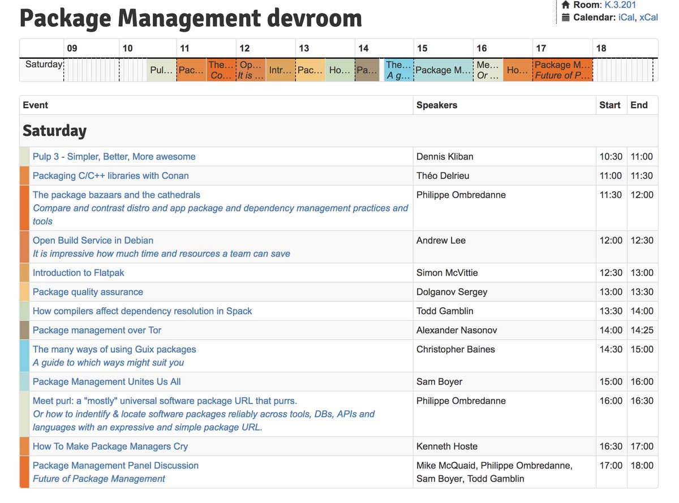Click the 14:25 end time cell
Image resolution: width=679 pixels, height=503 pixels.
point(642,330)
